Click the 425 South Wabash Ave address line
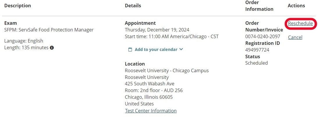The height and width of the screenshot is (120, 318). pyautogui.click(x=150, y=84)
